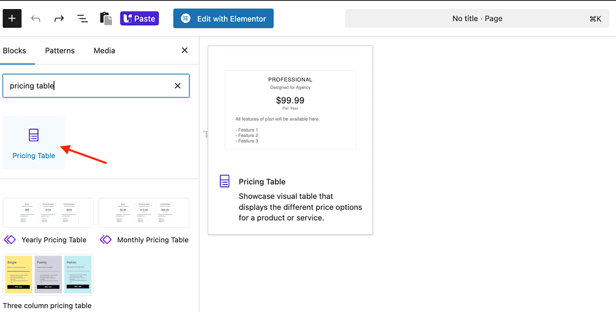This screenshot has width=616, height=312.
Task: Click the diamond icon beside Monthly Pricing Table
Action: click(106, 239)
